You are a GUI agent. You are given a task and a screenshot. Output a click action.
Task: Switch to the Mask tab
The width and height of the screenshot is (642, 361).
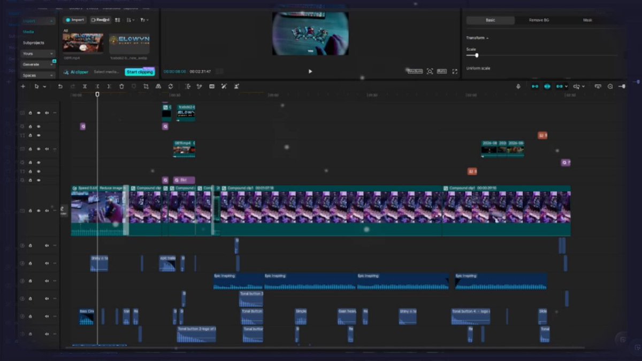point(587,20)
